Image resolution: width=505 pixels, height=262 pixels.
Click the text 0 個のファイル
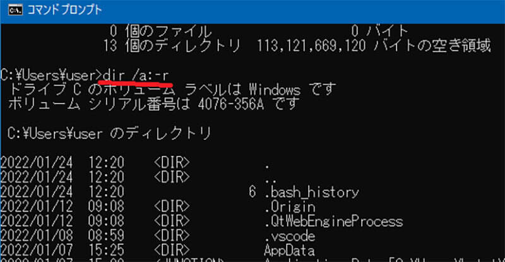pos(160,31)
